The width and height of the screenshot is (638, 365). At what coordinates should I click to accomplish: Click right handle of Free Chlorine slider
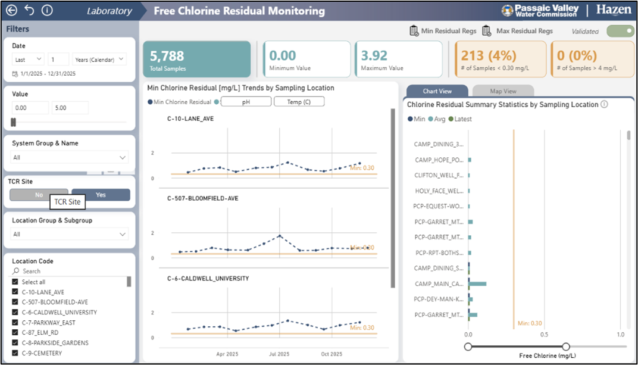566,347
